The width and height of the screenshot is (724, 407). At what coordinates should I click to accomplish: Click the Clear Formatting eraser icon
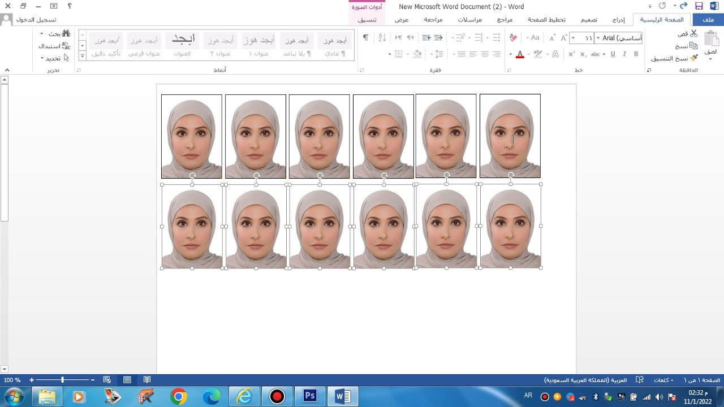pyautogui.click(x=513, y=38)
